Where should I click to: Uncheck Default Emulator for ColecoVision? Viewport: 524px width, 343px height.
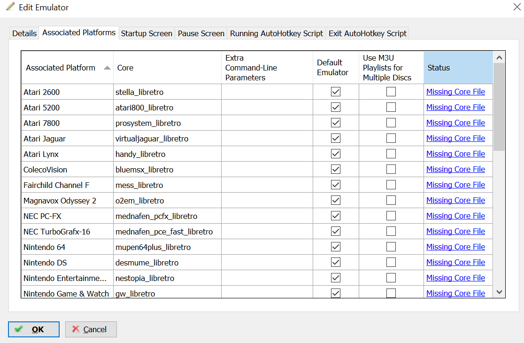tap(336, 169)
